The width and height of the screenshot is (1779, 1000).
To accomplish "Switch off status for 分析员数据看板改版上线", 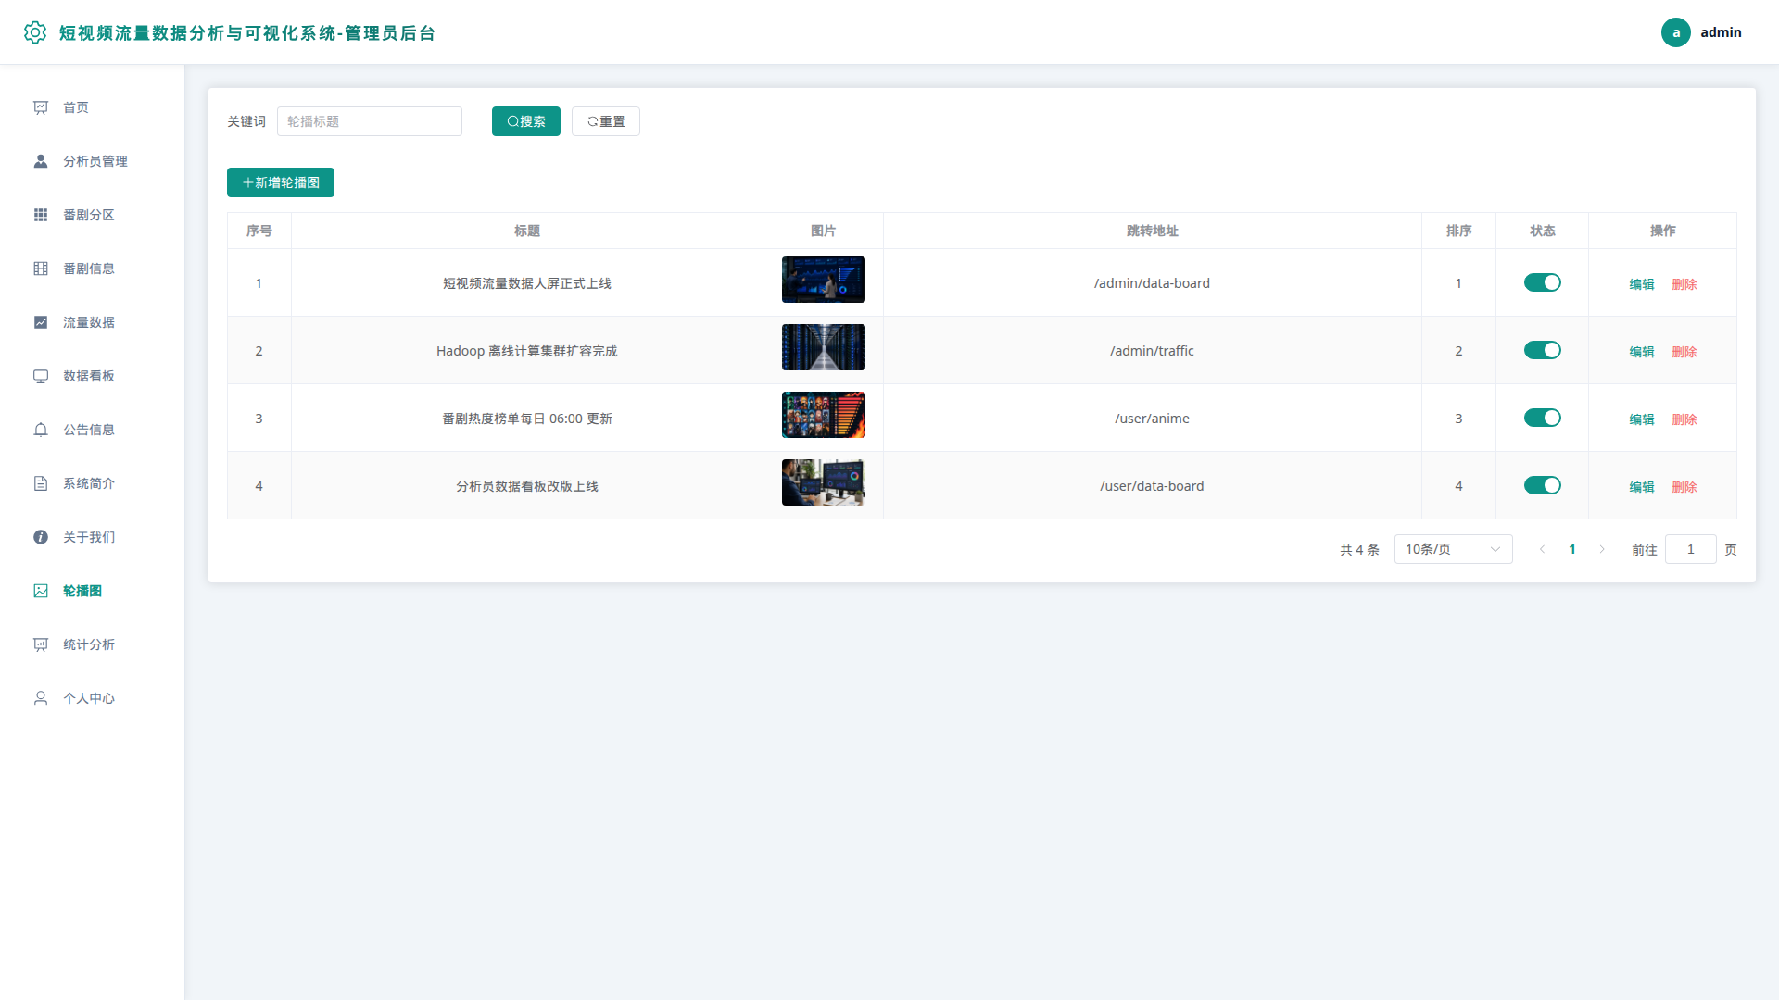I will [1542, 485].
